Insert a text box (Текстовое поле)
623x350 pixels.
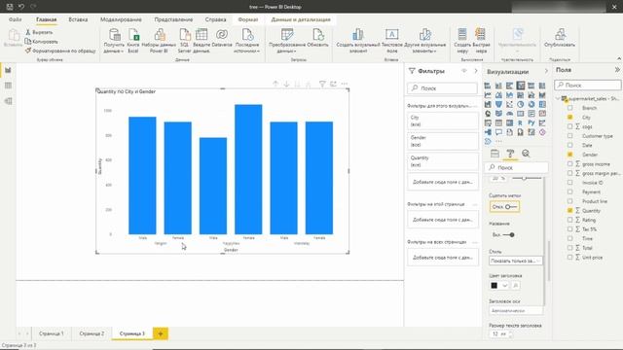click(391, 41)
